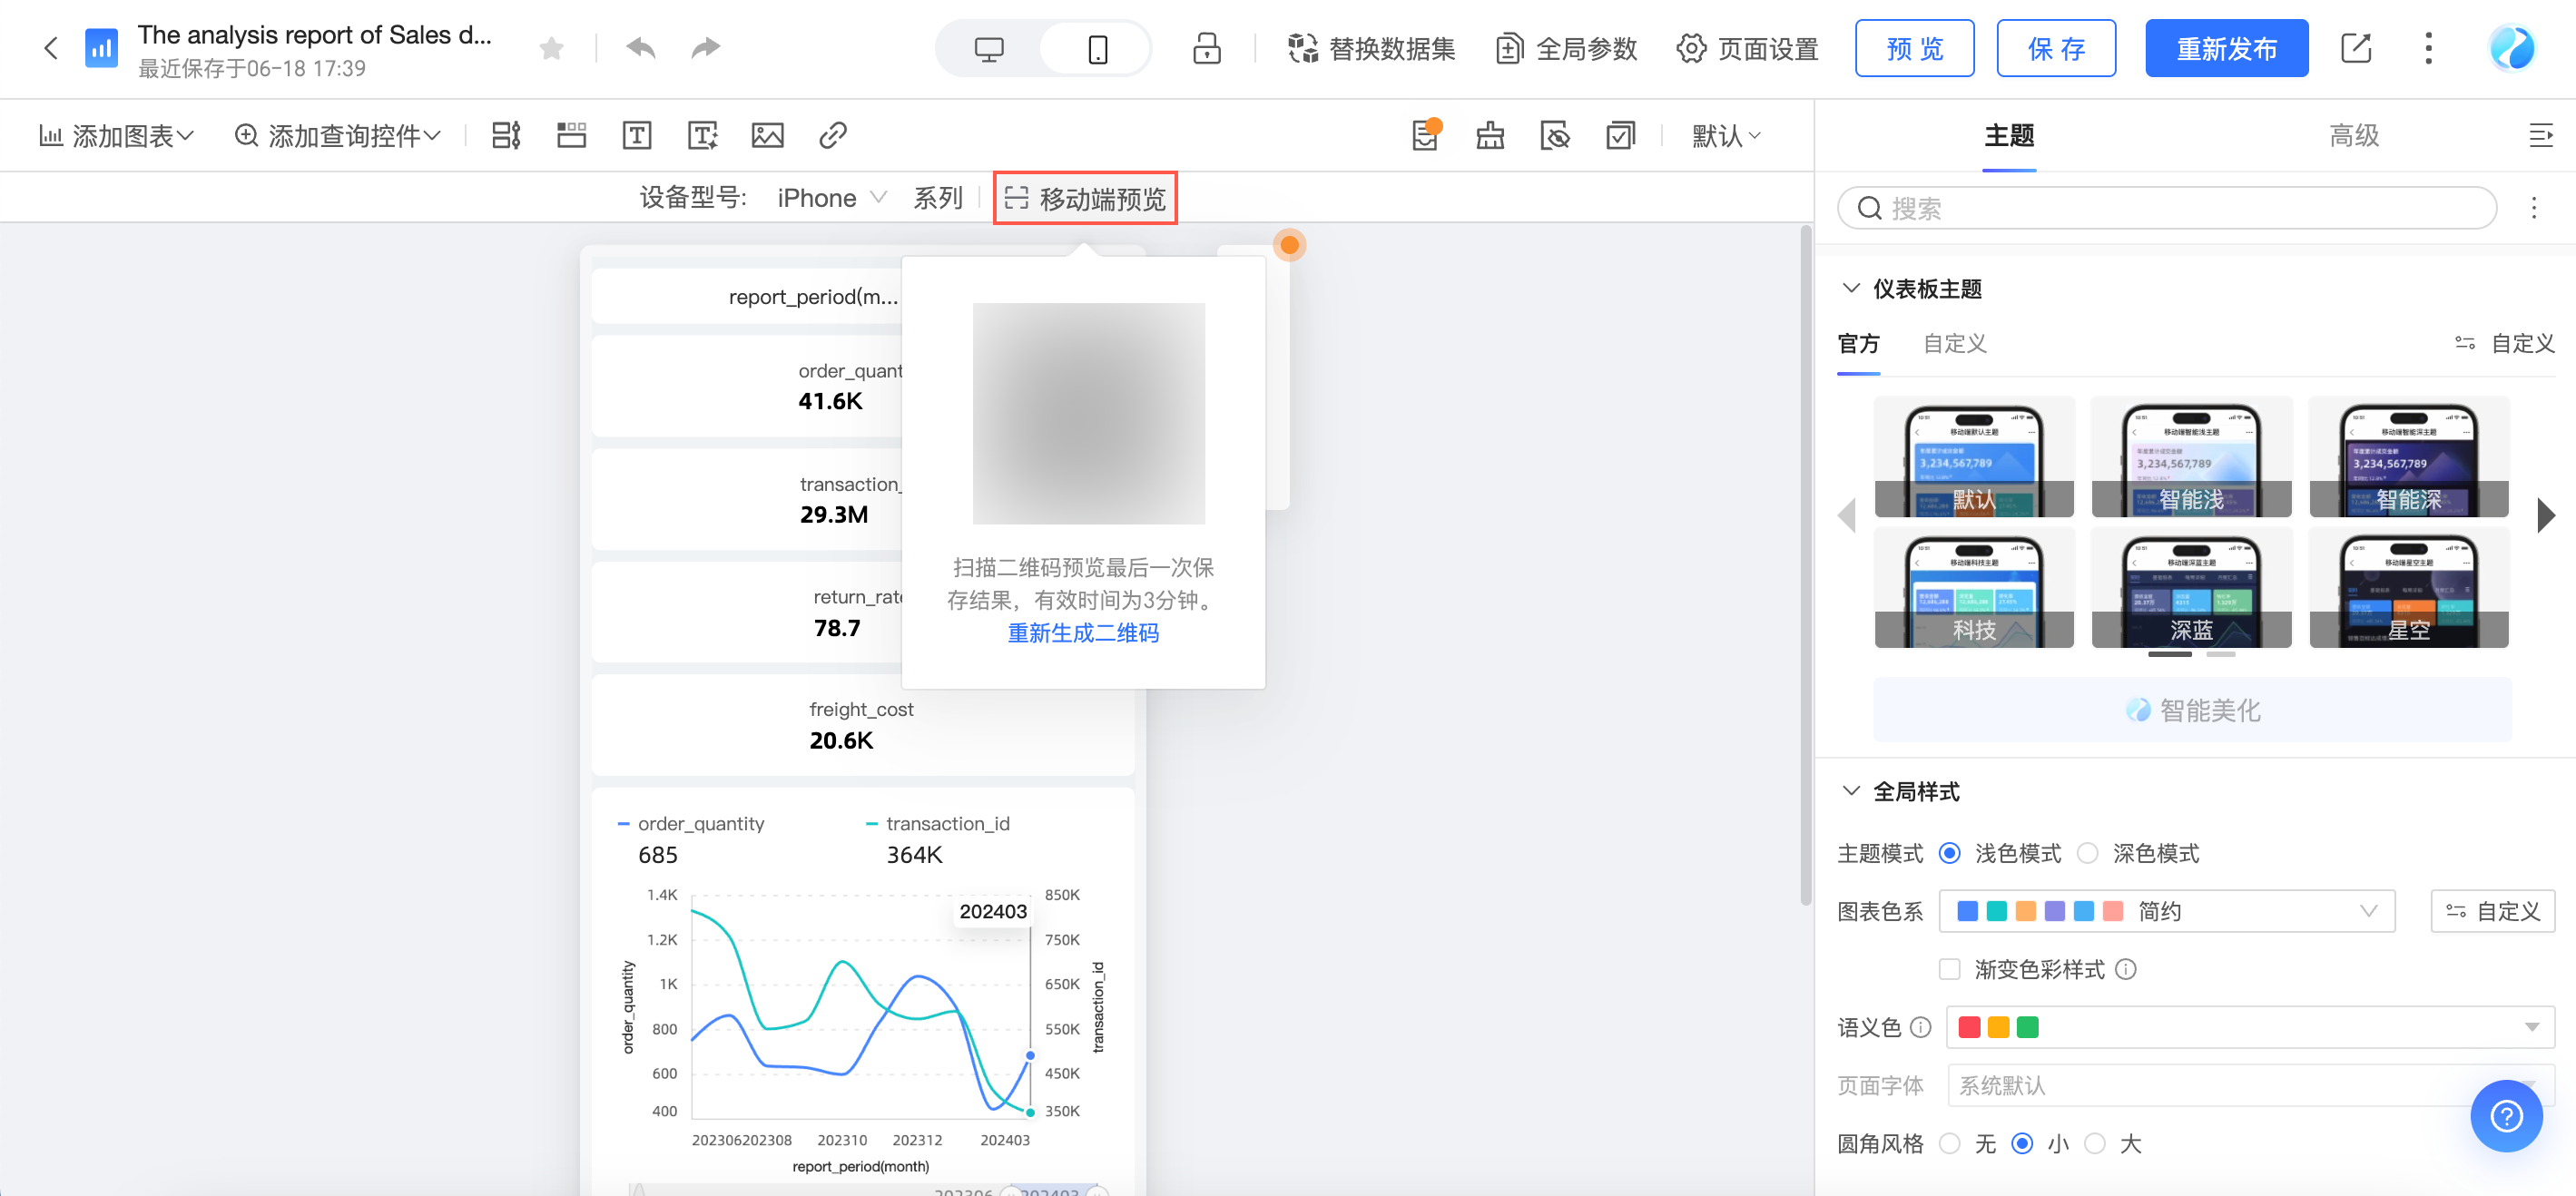Insert a text box widget
Viewport: 2576px width, 1196px height.
pos(636,135)
